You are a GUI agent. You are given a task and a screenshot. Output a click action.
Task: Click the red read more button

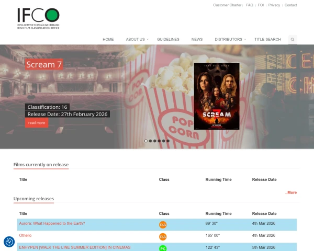tap(37, 123)
